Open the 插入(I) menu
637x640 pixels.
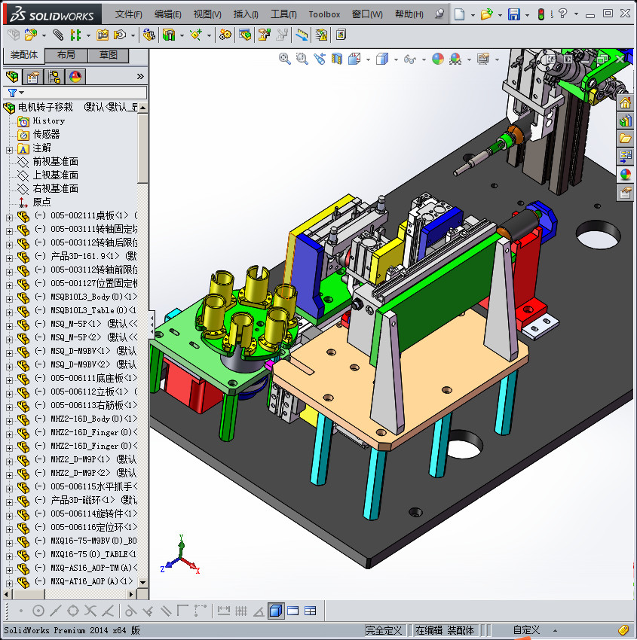pos(246,14)
